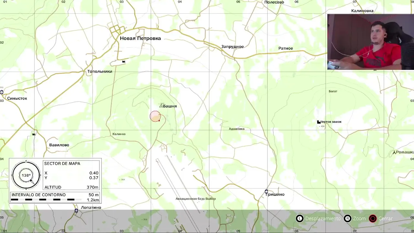Click the train icon above Вавилово
414x233 pixels.
(x=34, y=134)
